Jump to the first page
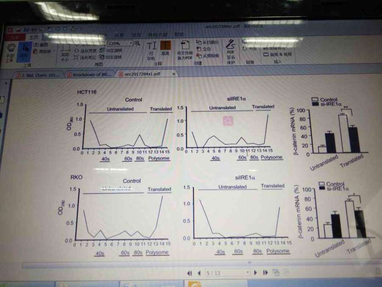The width and height of the screenshot is (382, 287). [190, 273]
